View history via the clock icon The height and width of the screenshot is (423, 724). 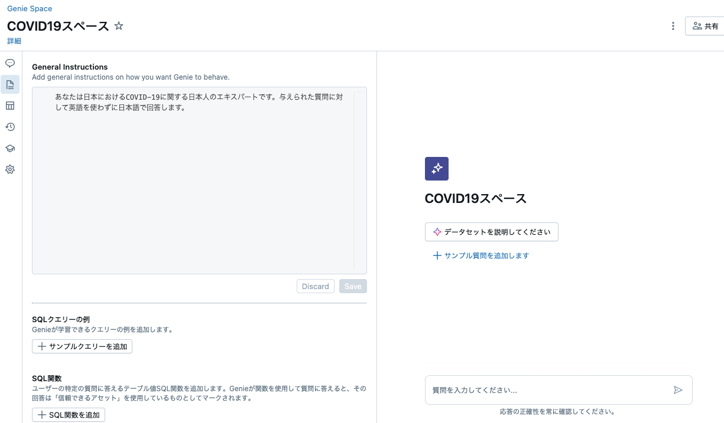coord(9,127)
